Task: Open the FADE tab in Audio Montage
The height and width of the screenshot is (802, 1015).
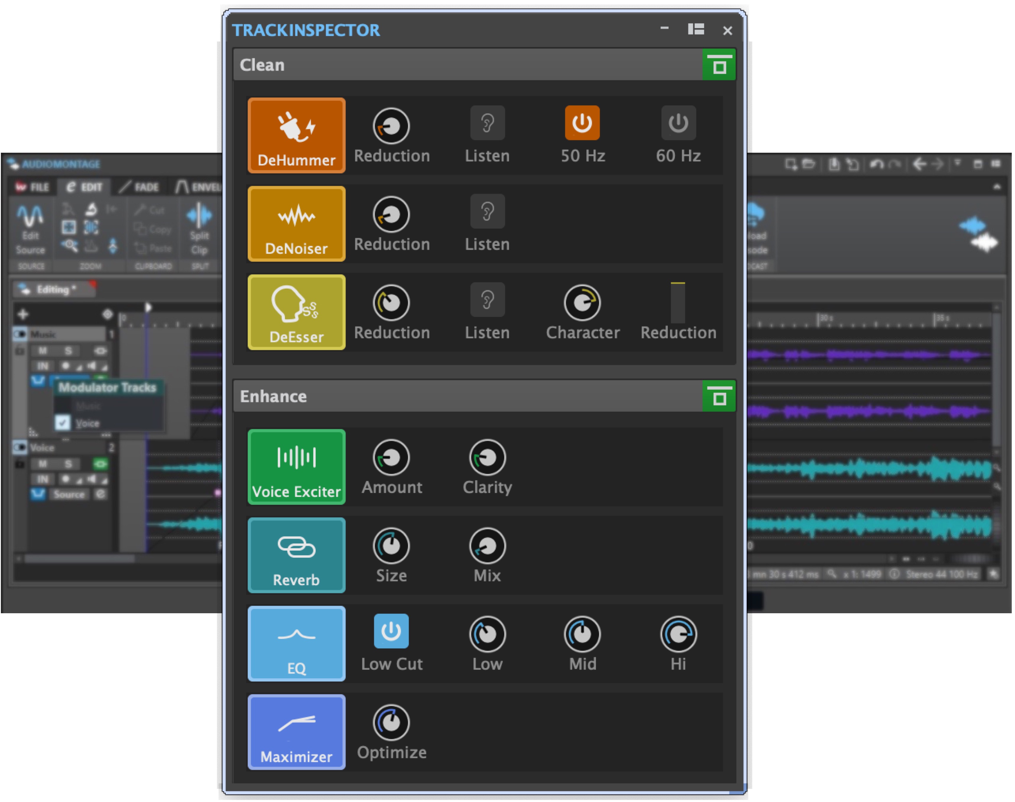Action: (140, 187)
